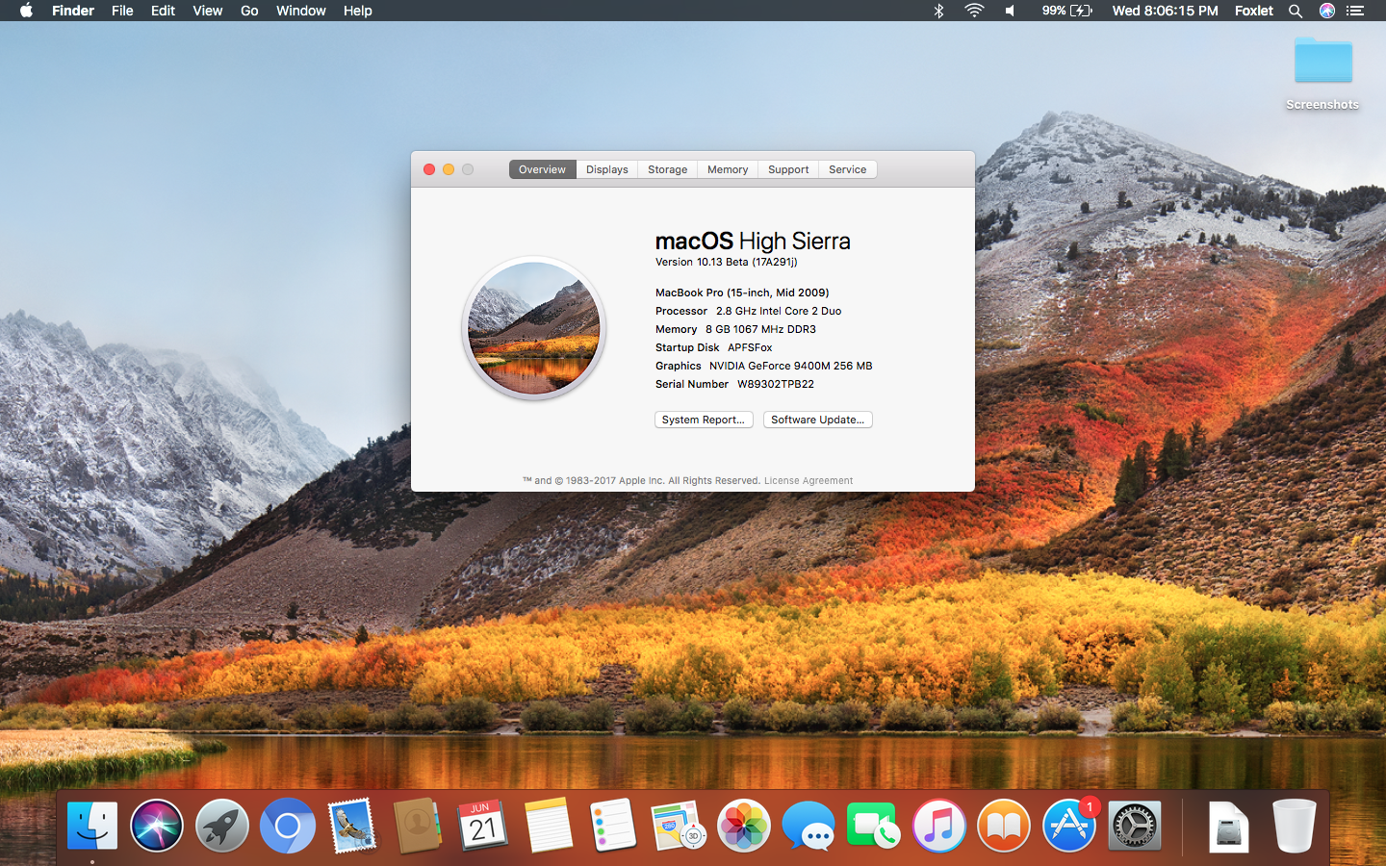Open Notification Center list icon
Screen dimensions: 1386x866
point(1355,11)
